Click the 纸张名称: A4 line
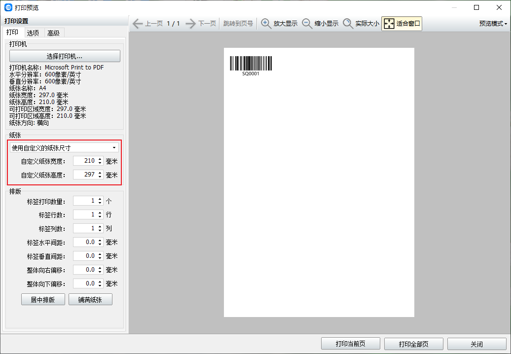This screenshot has height=354, width=511. 28,88
